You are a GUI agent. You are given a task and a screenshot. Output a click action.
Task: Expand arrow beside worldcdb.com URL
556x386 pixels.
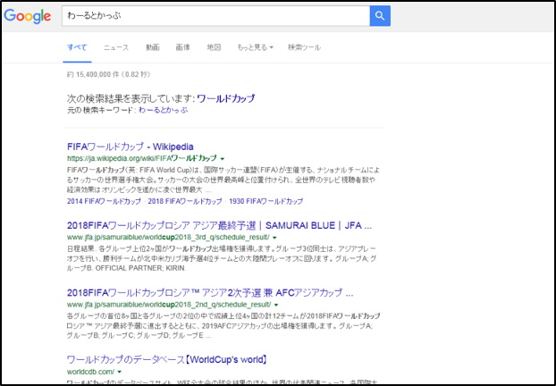pyautogui.click(x=120, y=372)
